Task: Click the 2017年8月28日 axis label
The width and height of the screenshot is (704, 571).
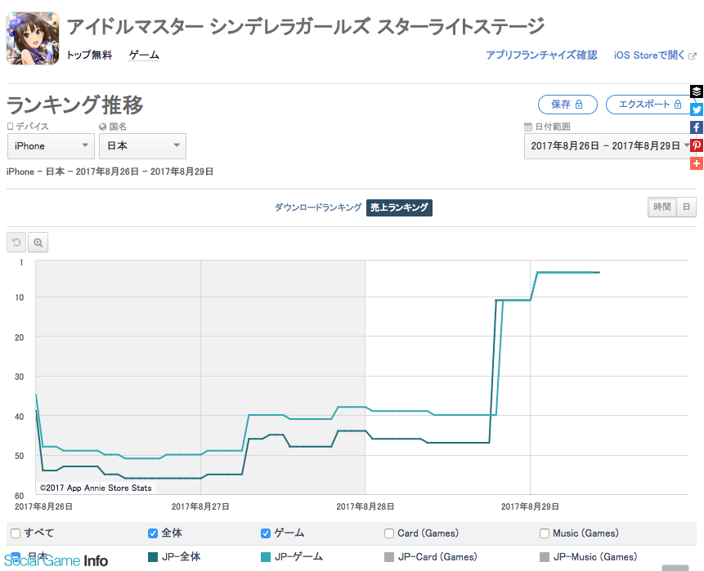Action: click(x=365, y=506)
